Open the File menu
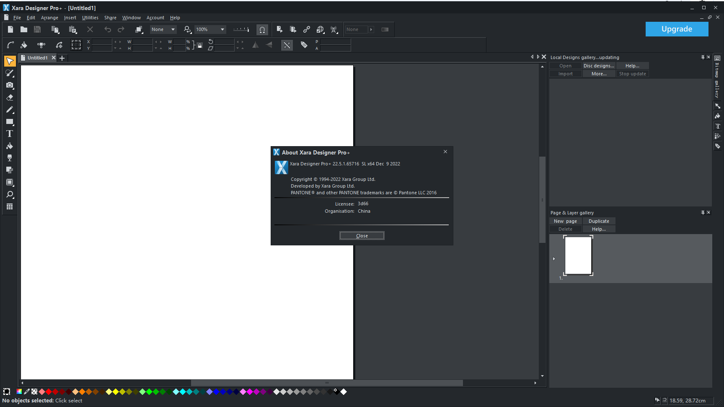The height and width of the screenshot is (407, 724). (x=17, y=18)
